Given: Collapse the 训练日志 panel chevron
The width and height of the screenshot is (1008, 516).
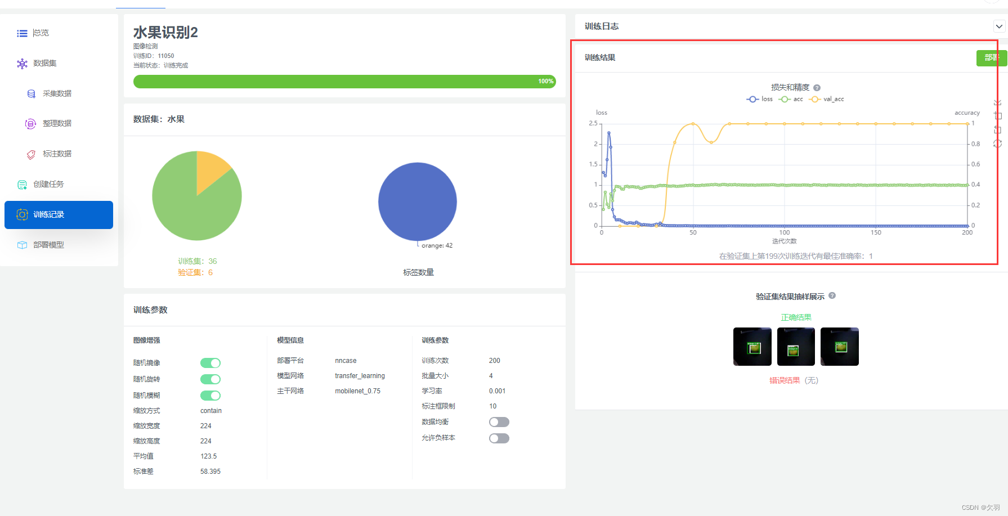Looking at the screenshot, I should pos(999,26).
